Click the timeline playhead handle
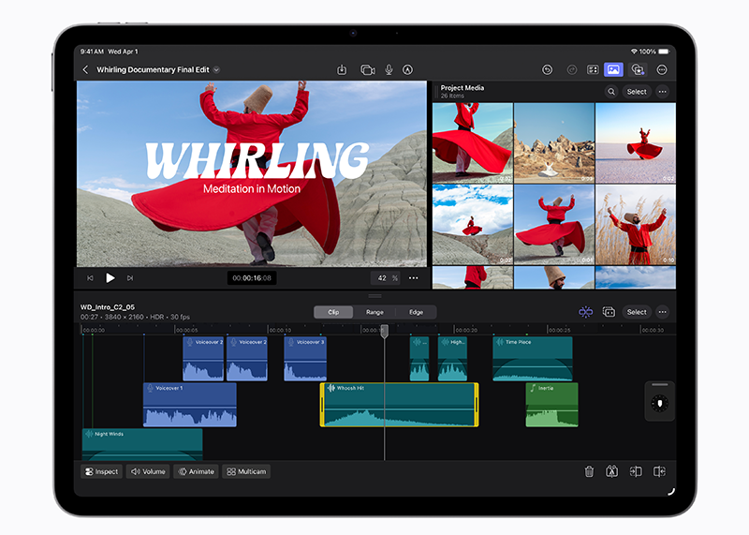The image size is (749, 535). (x=384, y=331)
